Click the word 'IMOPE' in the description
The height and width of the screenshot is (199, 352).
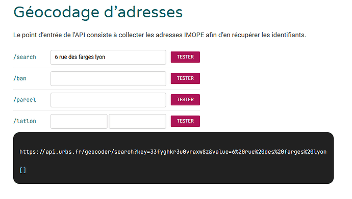tap(194, 35)
